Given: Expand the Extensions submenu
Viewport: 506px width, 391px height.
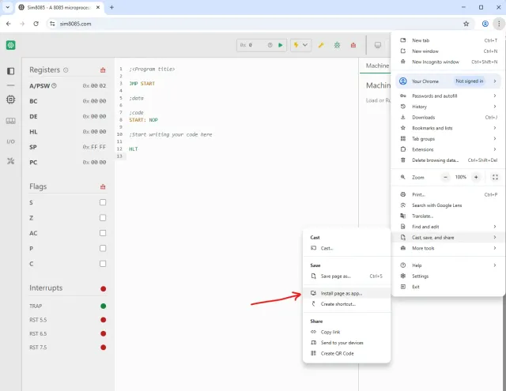Looking at the screenshot, I should [448, 149].
